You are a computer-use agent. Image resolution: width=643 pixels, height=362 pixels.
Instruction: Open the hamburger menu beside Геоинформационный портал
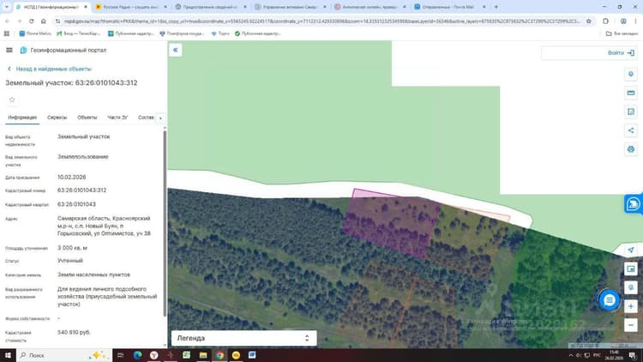point(9,50)
